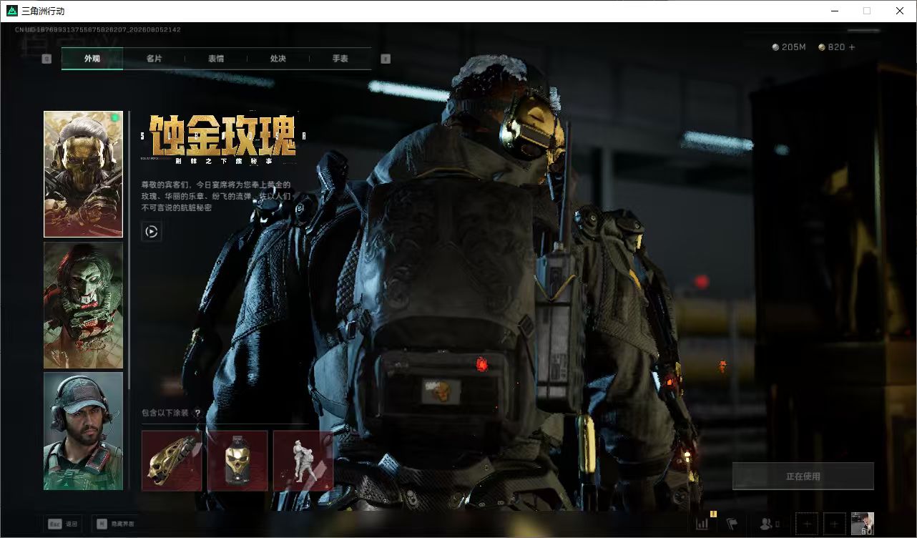The image size is (917, 538).
Task: Click the E next-tab key icon
Action: (x=386, y=59)
